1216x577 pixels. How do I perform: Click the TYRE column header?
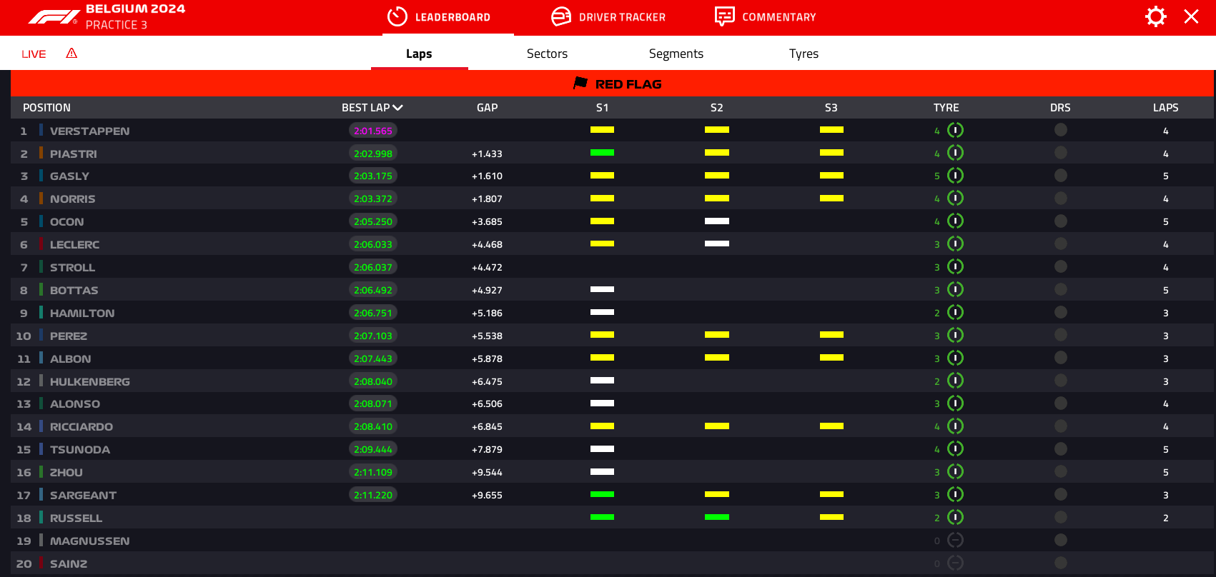pyautogui.click(x=946, y=108)
